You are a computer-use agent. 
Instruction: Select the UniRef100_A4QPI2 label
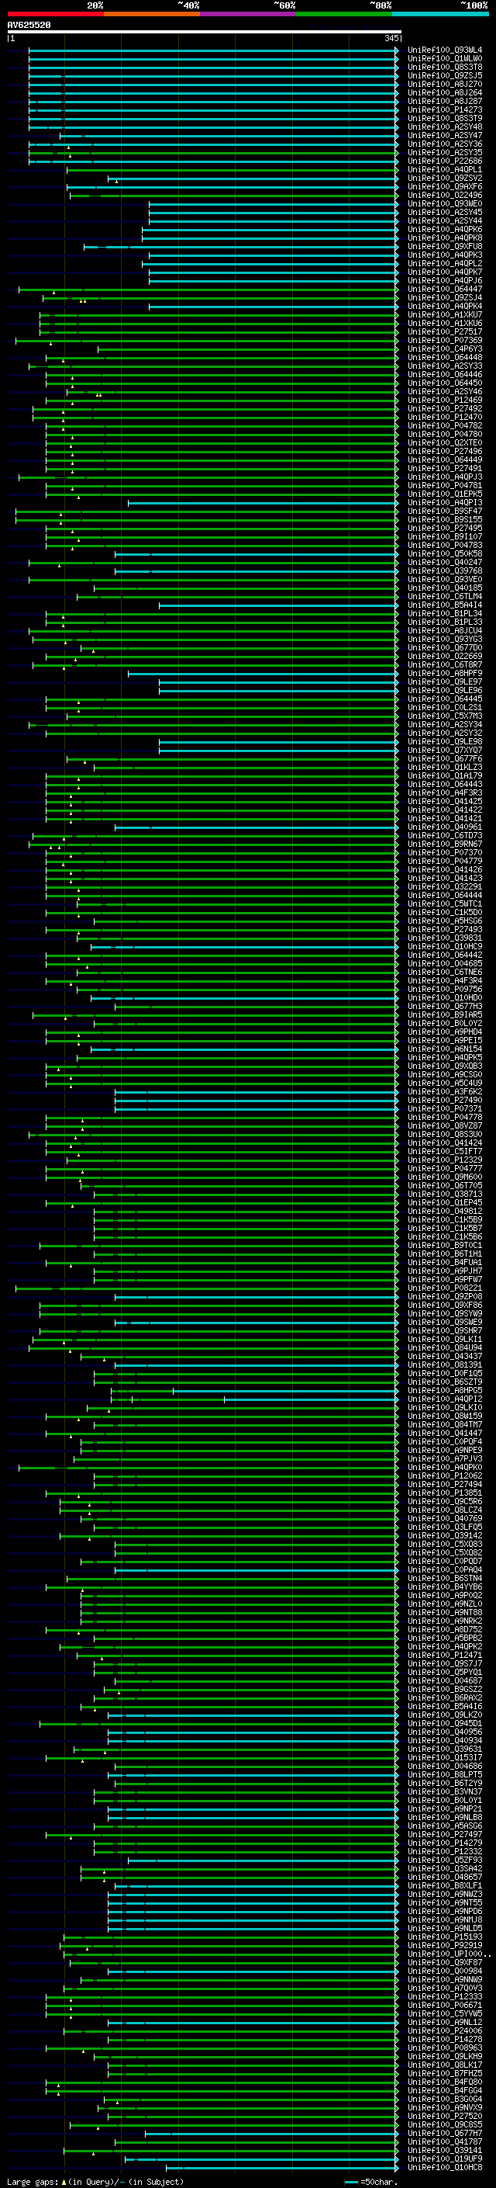click(444, 1399)
